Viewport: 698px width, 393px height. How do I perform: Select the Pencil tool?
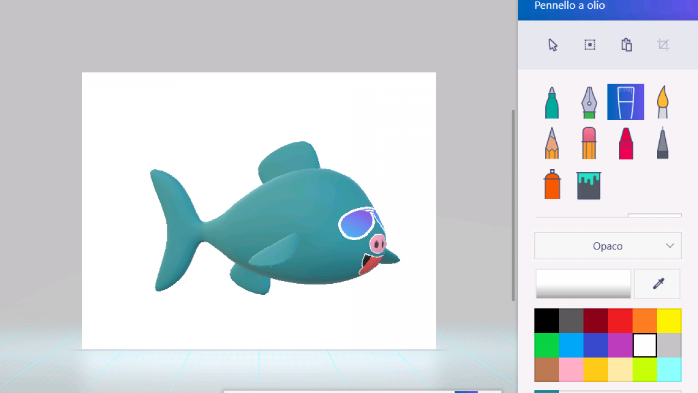click(x=552, y=143)
